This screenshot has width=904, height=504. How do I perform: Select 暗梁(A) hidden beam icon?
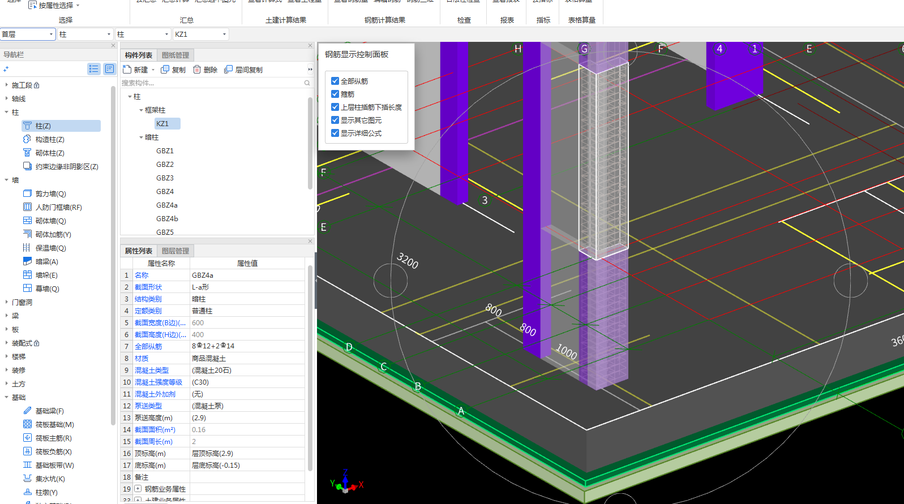tap(27, 261)
